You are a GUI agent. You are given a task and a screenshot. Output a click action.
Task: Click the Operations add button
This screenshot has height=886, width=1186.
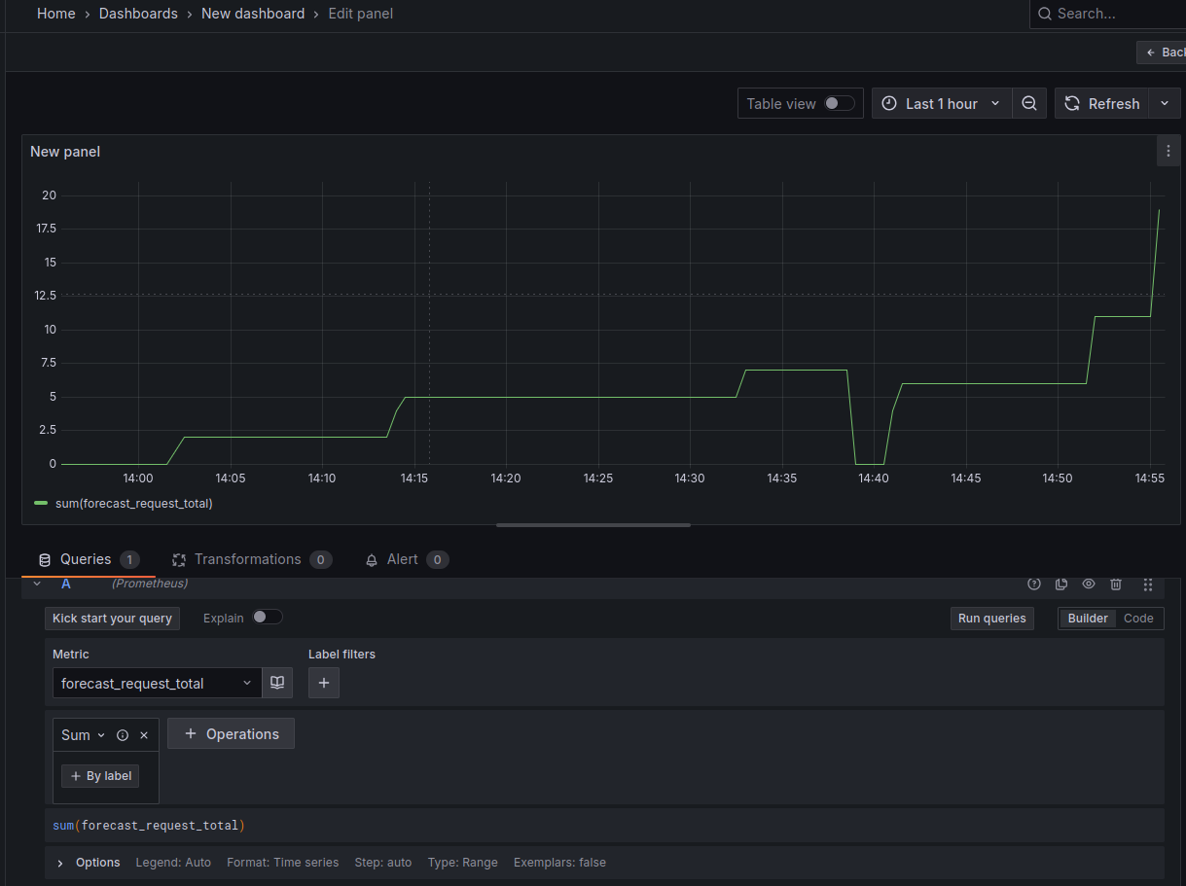click(231, 734)
